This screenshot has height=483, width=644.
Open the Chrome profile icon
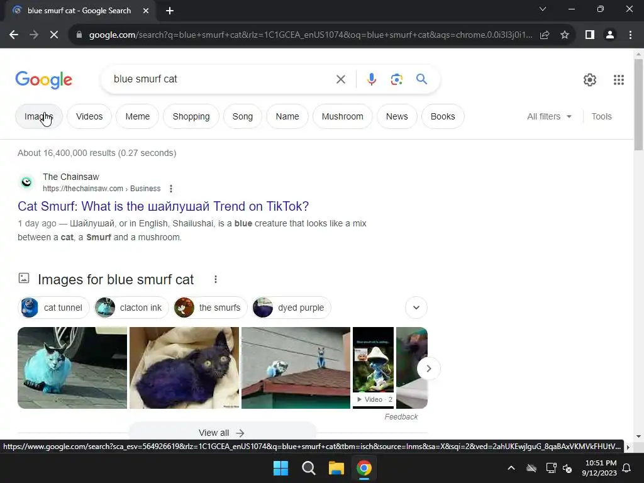click(x=610, y=35)
